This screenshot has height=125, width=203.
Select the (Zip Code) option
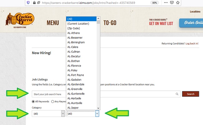click(81, 28)
